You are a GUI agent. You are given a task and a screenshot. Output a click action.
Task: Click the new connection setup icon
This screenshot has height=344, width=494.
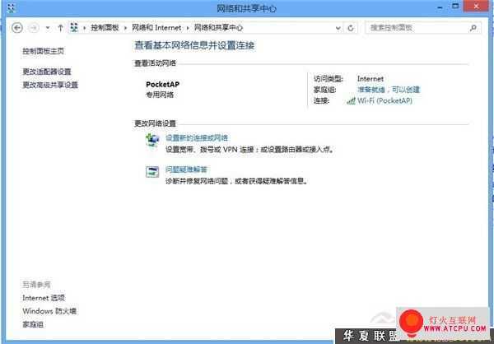click(x=152, y=140)
